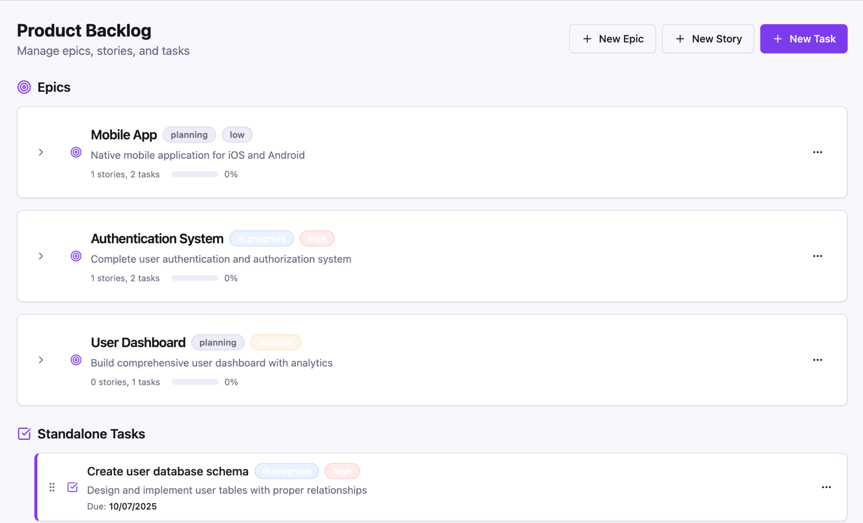The image size is (863, 523).
Task: Click the high priority badge on Authentication System
Action: 317,238
